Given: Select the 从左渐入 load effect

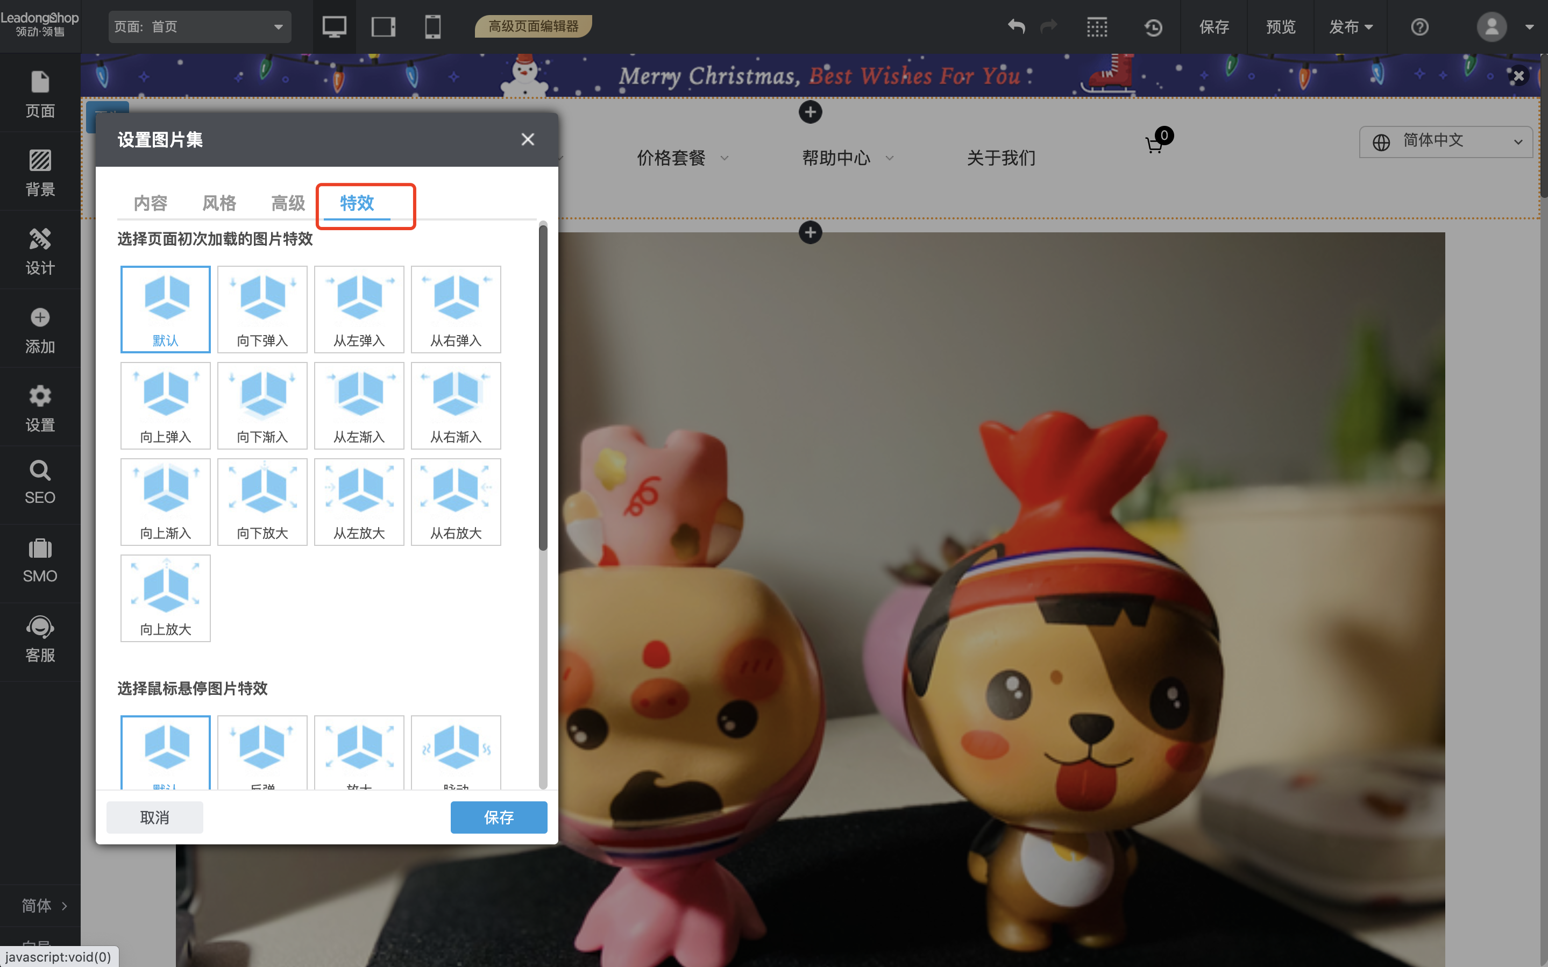Looking at the screenshot, I should 359,406.
